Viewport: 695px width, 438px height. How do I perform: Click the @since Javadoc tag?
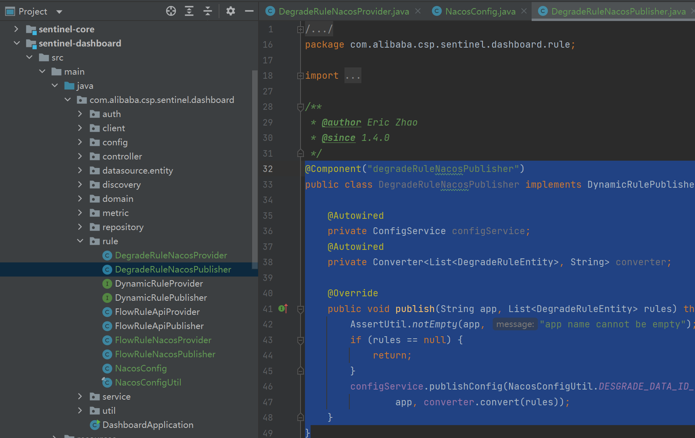click(x=338, y=138)
